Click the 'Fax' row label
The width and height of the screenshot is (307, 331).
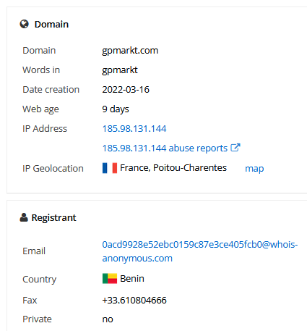(30, 301)
